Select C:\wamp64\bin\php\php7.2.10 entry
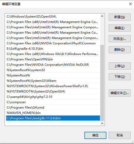 (x=52, y=97)
